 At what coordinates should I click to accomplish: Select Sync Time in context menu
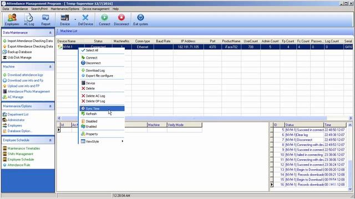[x=102, y=108]
